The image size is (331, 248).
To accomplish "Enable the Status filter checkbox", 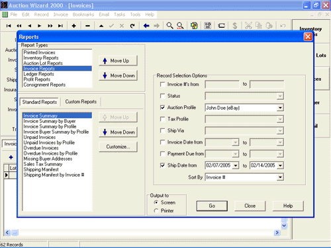I will click(x=163, y=96).
